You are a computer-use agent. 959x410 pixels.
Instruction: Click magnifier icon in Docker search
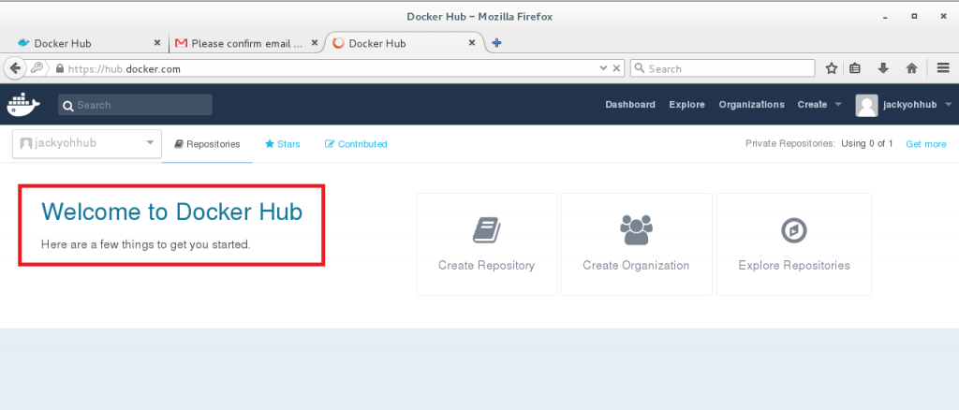click(x=68, y=105)
